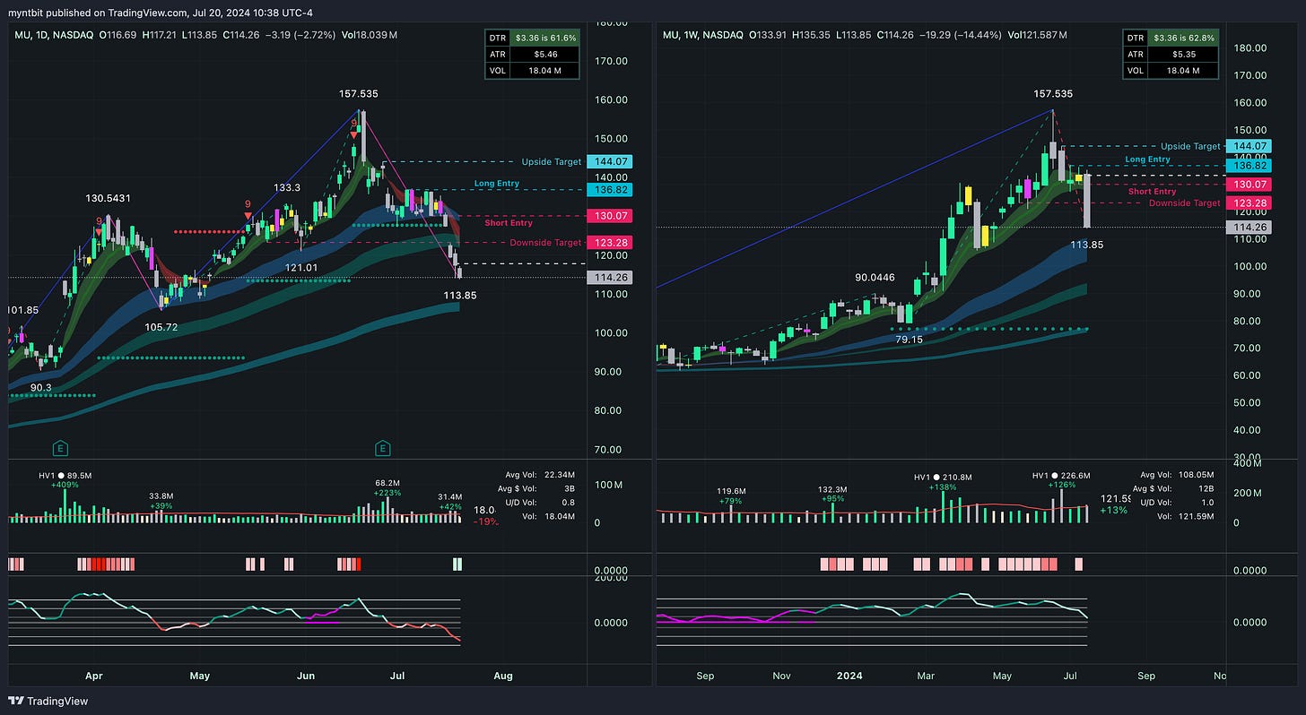Click the Downside Target text on weekly chart
Screen dimensions: 1306x715
(x=1185, y=203)
